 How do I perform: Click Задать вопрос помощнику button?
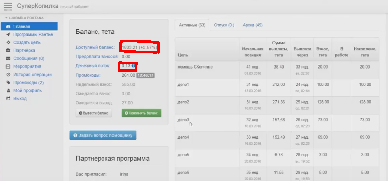pos(103,135)
